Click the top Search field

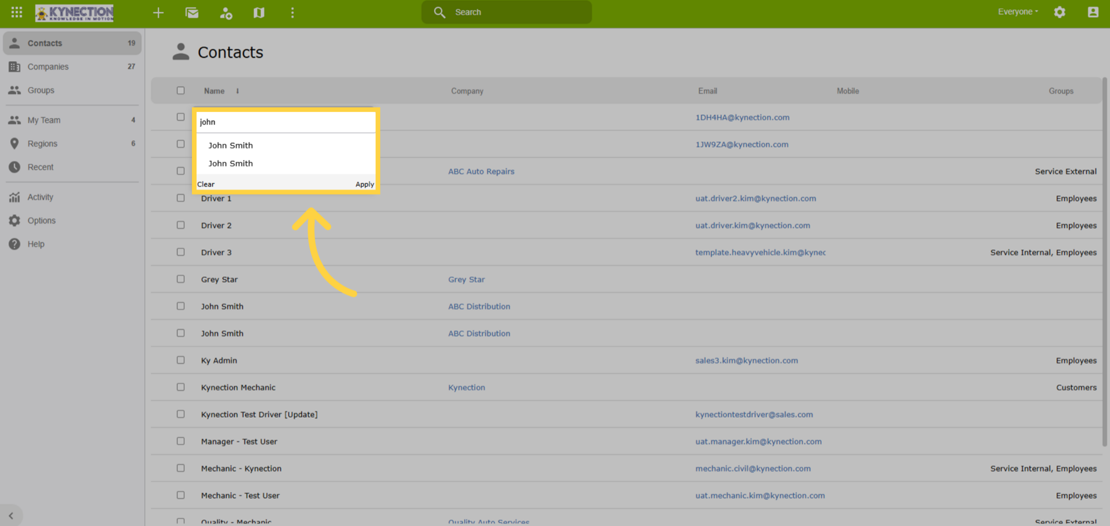(x=506, y=12)
